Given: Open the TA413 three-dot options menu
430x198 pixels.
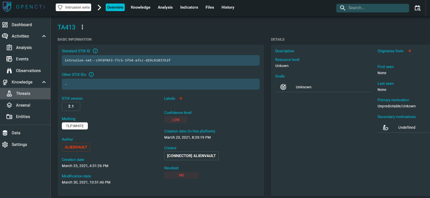Looking at the screenshot, I should click(82, 27).
